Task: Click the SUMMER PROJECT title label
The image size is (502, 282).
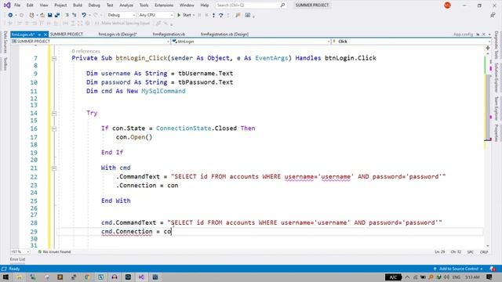Action: [x=312, y=5]
